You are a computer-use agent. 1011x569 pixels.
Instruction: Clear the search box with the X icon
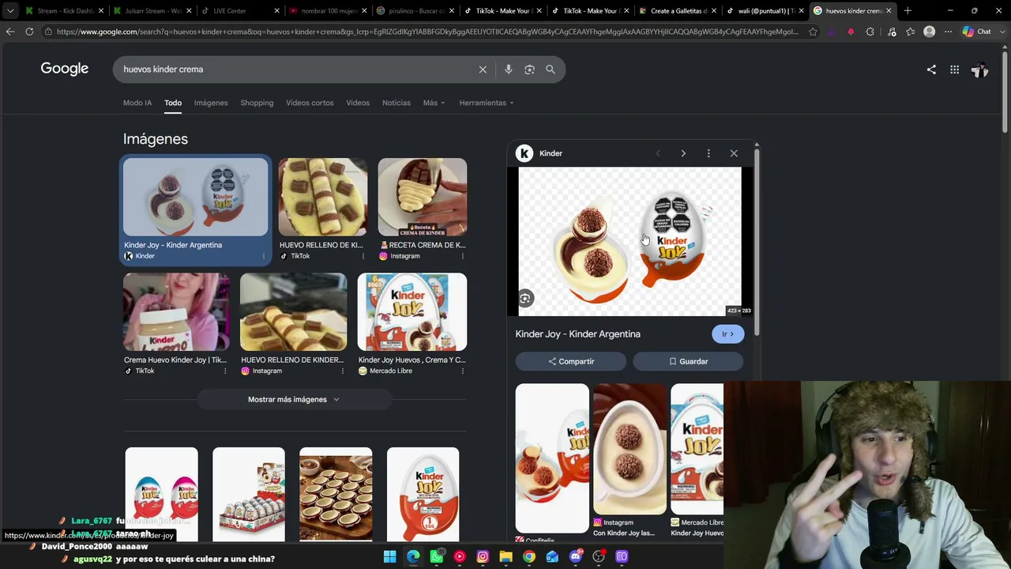click(483, 70)
